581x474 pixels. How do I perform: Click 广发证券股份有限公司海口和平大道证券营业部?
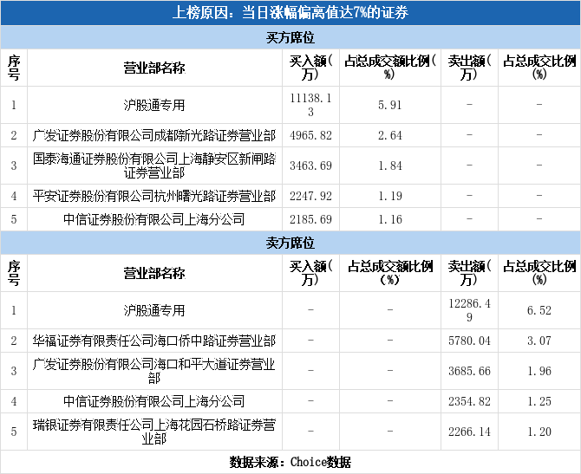(154, 371)
